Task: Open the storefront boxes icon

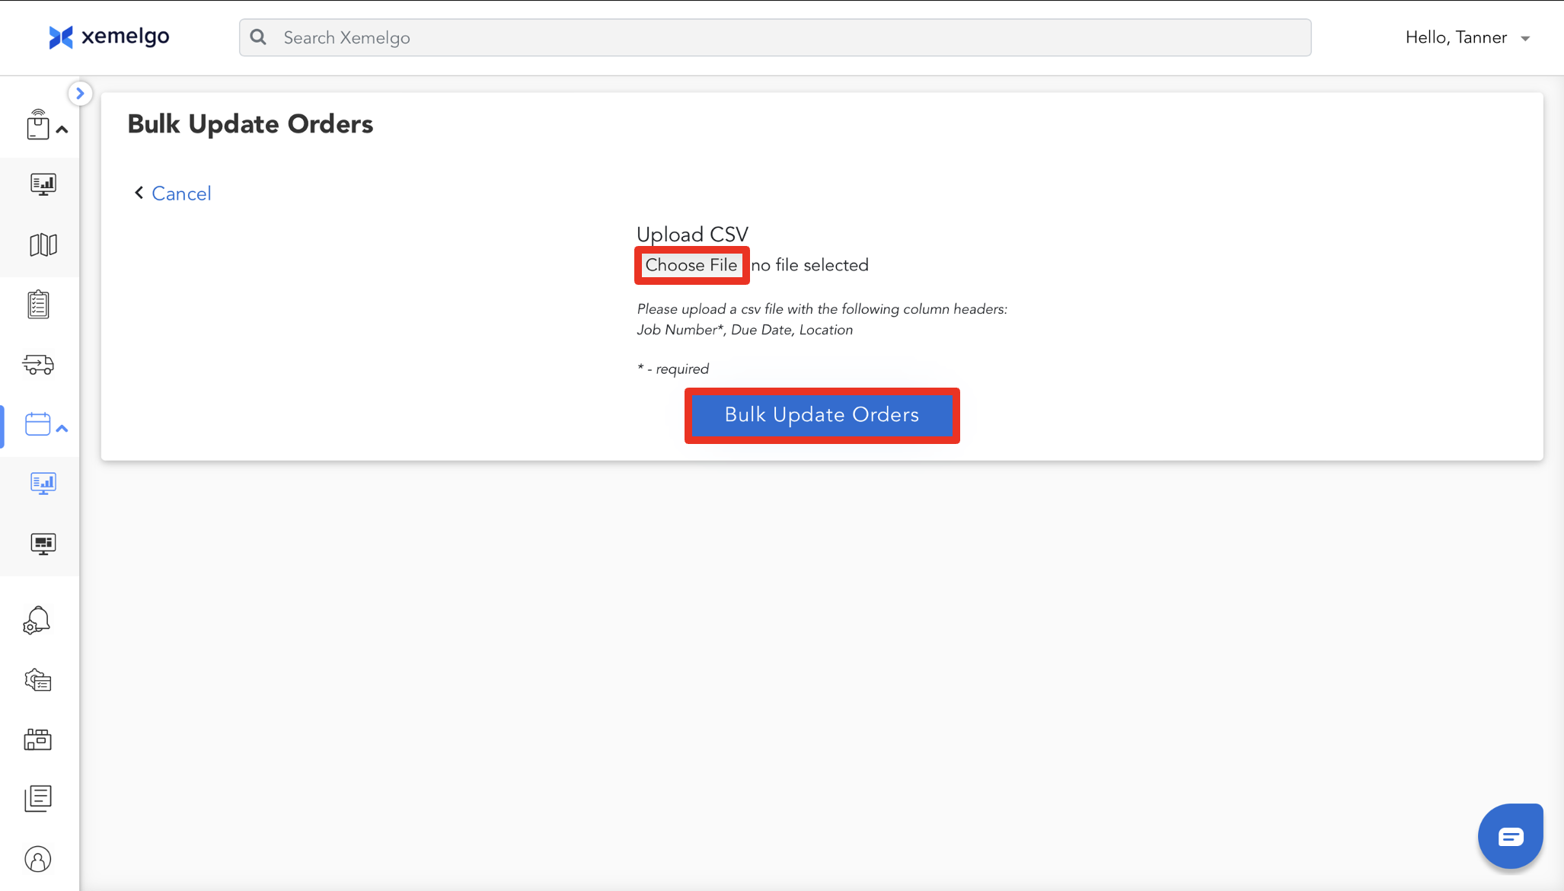Action: tap(38, 739)
